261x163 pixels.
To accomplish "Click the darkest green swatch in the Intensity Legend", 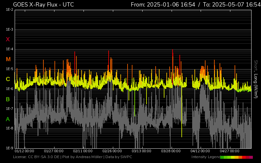I will tap(222, 157).
